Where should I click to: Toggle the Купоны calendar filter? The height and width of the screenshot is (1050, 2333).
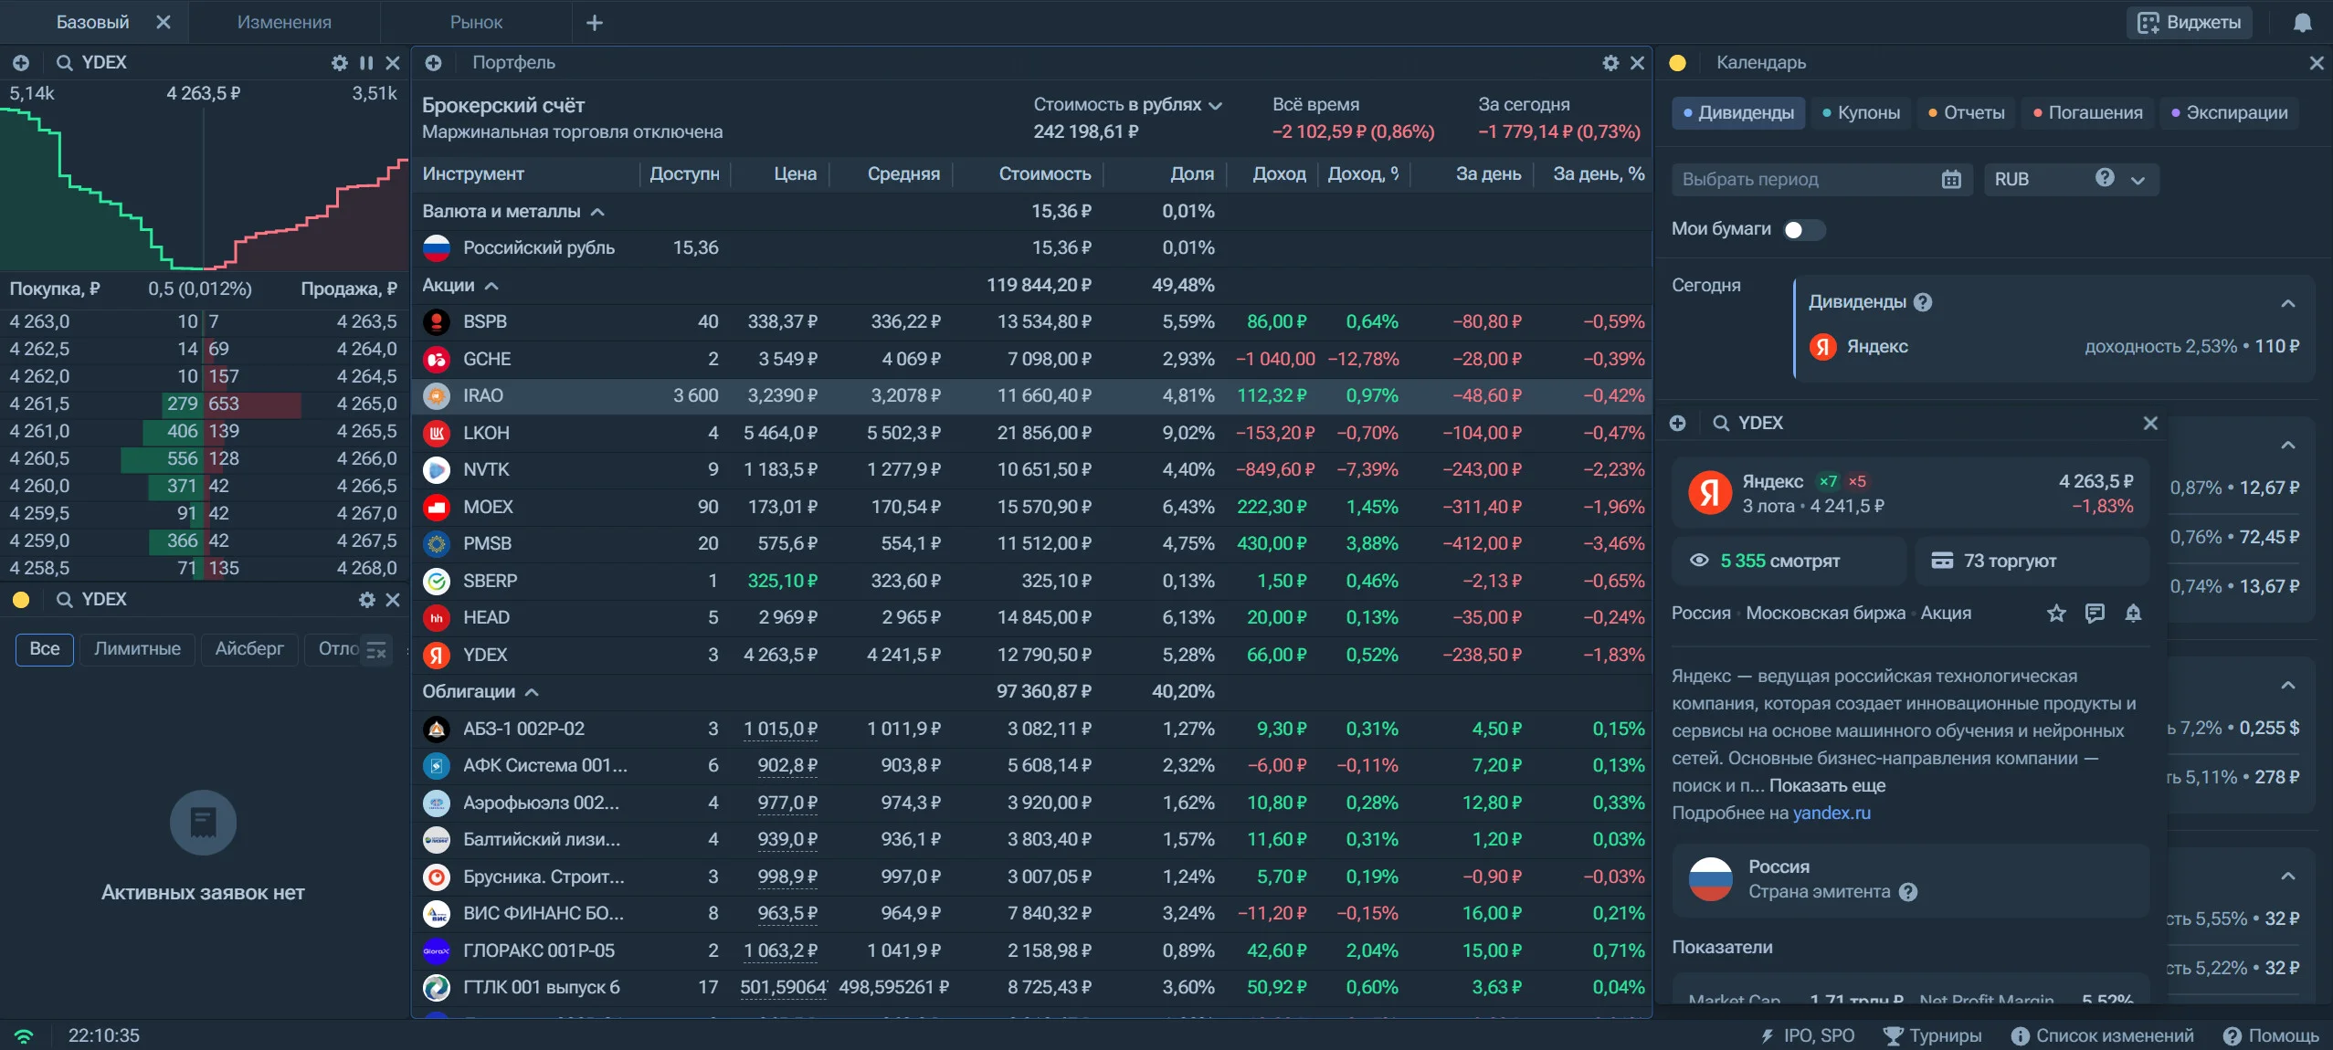(1861, 113)
